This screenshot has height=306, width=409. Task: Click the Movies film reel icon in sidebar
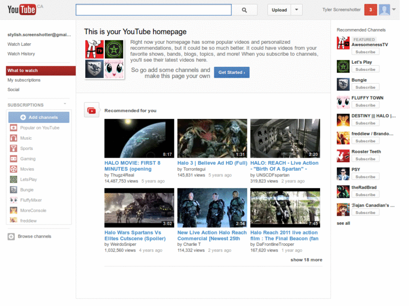[x=14, y=169]
